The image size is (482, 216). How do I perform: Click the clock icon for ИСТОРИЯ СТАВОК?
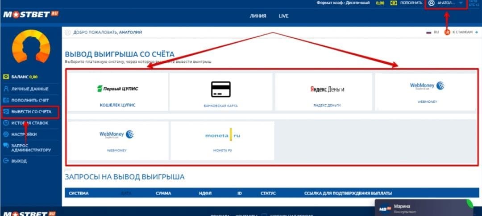click(6, 123)
